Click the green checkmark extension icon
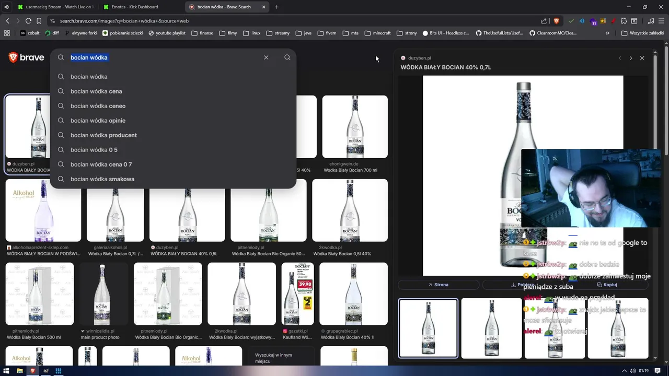Image resolution: width=669 pixels, height=376 pixels. click(571, 21)
